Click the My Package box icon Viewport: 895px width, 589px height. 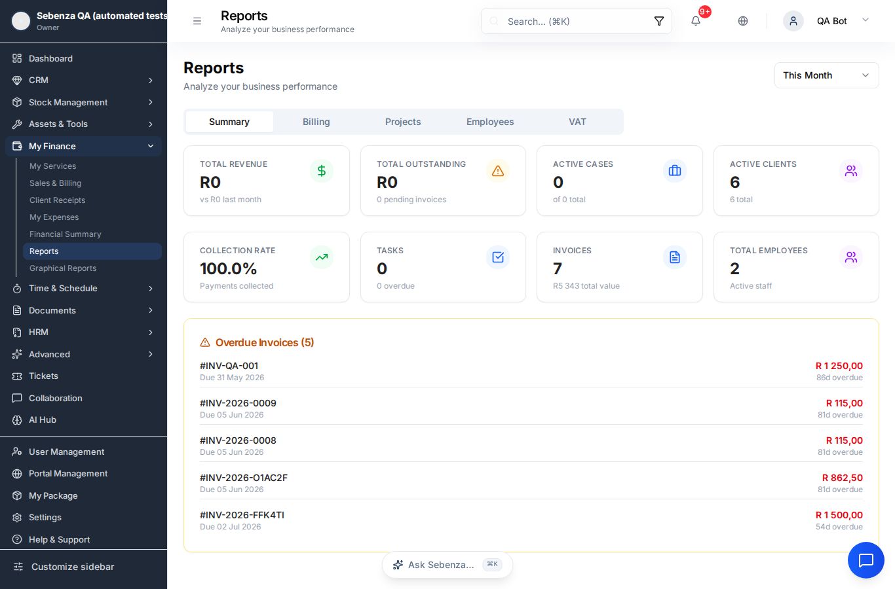point(17,495)
